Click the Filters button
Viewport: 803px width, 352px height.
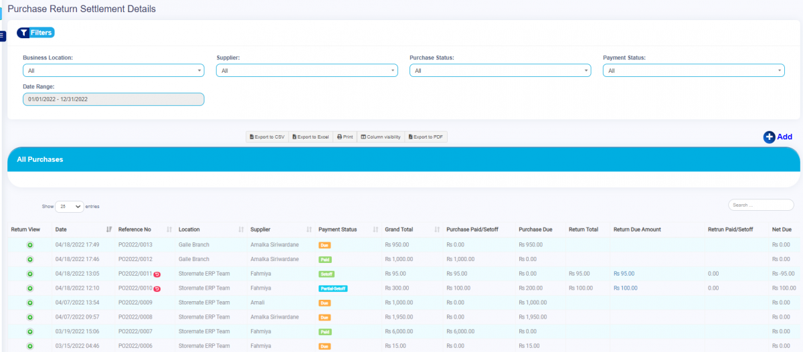coord(35,32)
